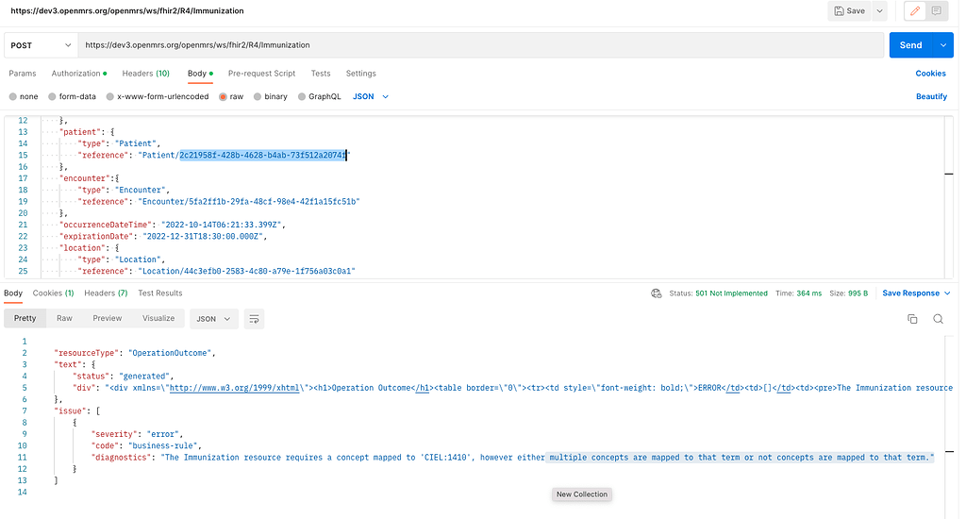Click the globe network icon near Status

click(657, 293)
